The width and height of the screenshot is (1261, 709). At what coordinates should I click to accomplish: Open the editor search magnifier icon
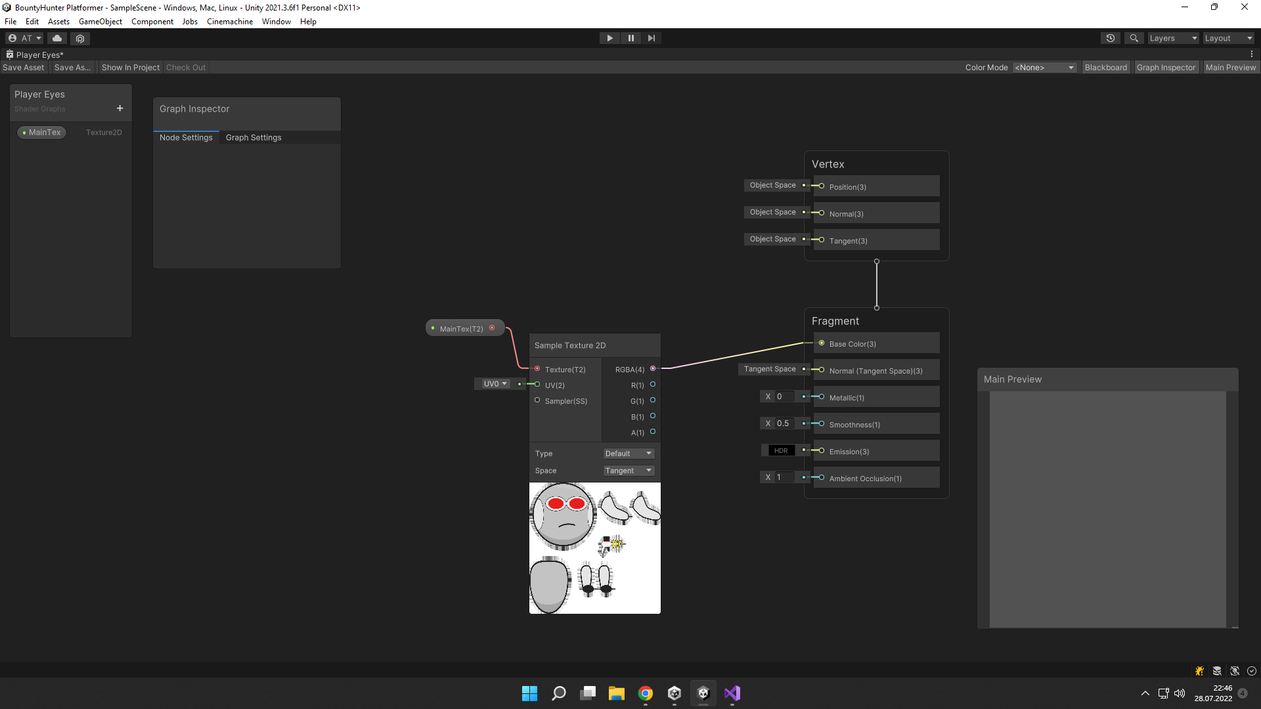point(1134,38)
